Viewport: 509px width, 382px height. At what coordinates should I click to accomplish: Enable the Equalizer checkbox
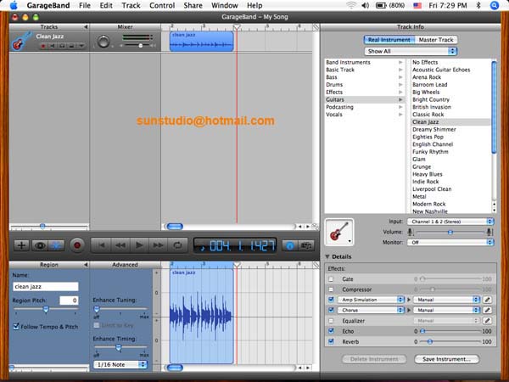coord(331,321)
